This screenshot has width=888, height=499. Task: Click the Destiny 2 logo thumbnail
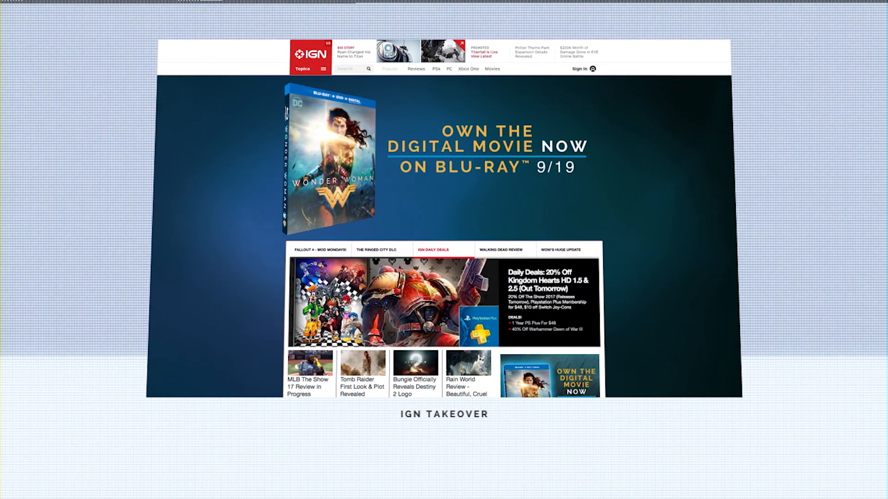pyautogui.click(x=415, y=363)
